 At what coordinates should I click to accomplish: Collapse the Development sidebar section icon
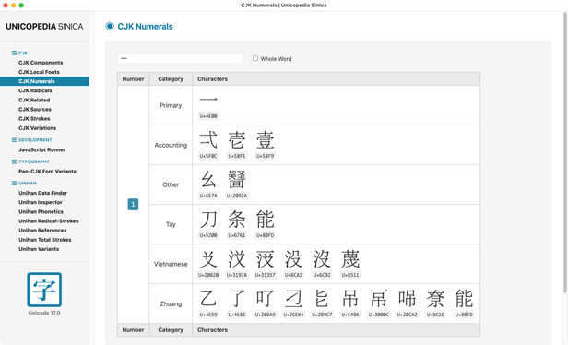click(14, 140)
